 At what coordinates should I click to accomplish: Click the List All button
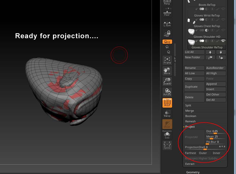pyautogui.click(x=194, y=52)
